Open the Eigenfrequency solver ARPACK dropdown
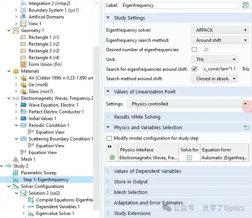252x218 pixels. pyautogui.click(x=220, y=30)
